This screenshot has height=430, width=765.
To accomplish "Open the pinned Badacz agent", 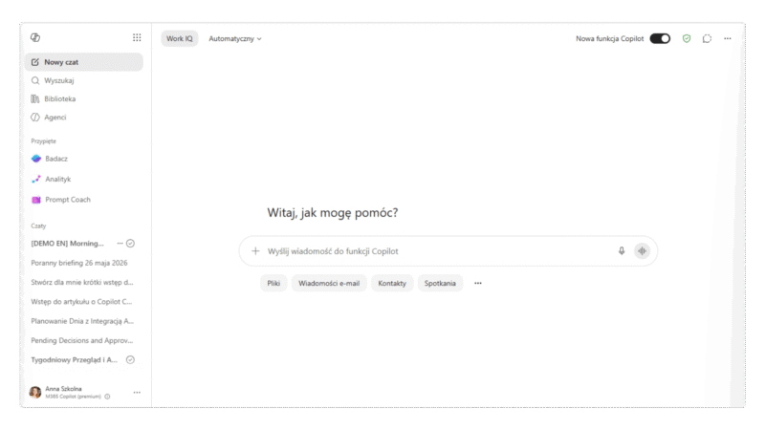I will click(84, 159).
